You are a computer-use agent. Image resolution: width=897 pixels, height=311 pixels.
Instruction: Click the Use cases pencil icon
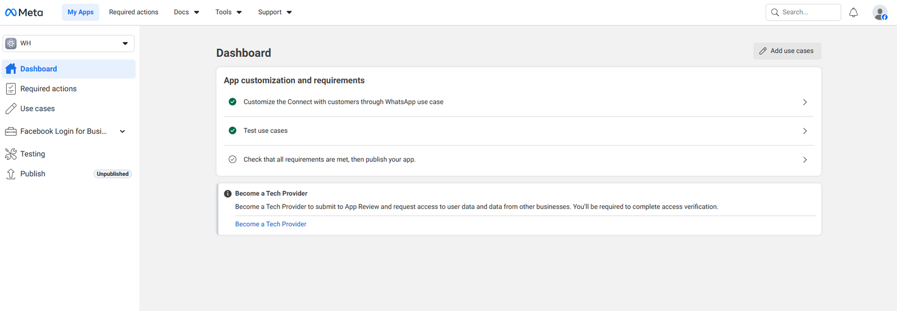[11, 109]
